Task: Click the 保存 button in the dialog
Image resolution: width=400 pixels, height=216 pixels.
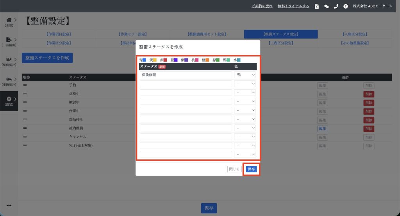Action: (x=251, y=169)
